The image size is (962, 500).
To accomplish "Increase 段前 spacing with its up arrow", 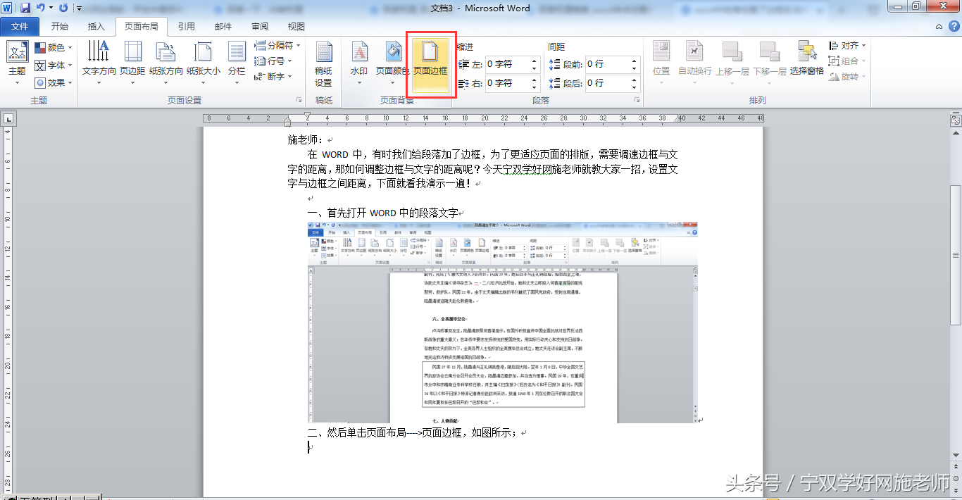I will (635, 61).
